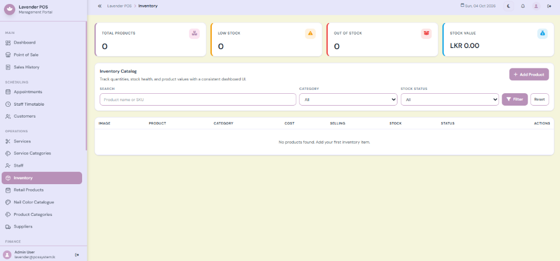Click Inventory box icon in sidebar
The height and width of the screenshot is (261, 560).
8,178
